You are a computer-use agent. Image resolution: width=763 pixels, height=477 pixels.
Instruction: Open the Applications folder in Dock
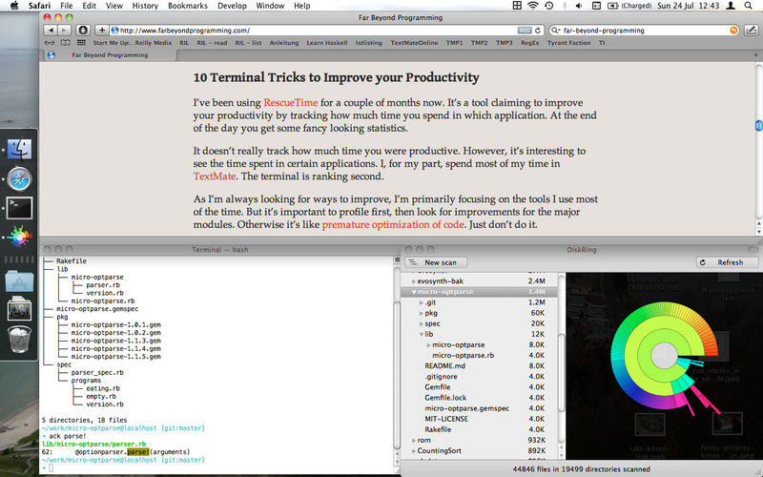pyautogui.click(x=19, y=281)
